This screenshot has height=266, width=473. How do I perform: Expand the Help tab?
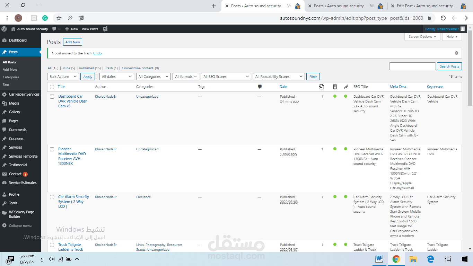452,37
